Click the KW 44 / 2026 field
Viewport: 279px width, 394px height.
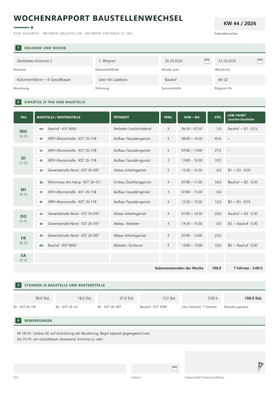(240, 24)
